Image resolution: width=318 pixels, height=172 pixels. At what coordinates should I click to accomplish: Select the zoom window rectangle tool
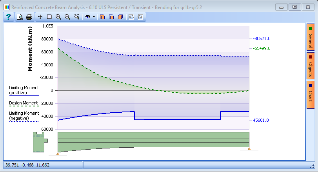click(49, 17)
